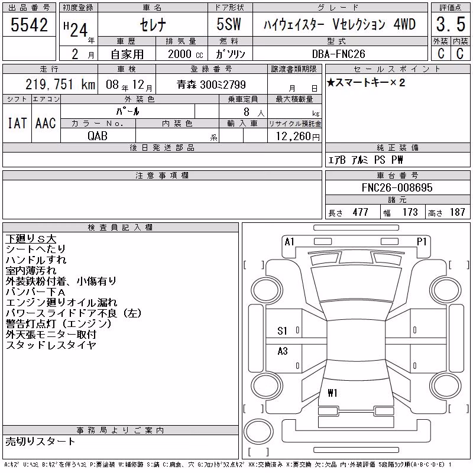The image size is (473, 473).
Task: Click inspection date 08年 12月
Action: [129, 85]
